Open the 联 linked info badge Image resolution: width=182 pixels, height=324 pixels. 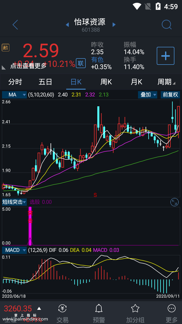(81, 63)
